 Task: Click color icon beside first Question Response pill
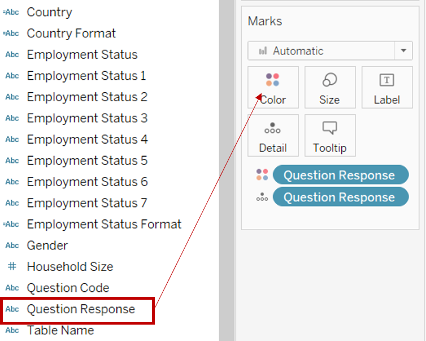click(x=262, y=175)
